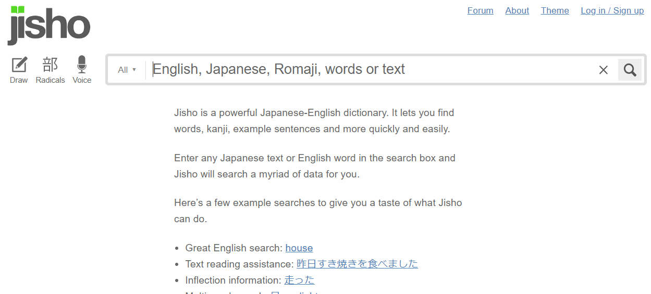Open the Theme link
651x294 pixels.
pyautogui.click(x=555, y=10)
